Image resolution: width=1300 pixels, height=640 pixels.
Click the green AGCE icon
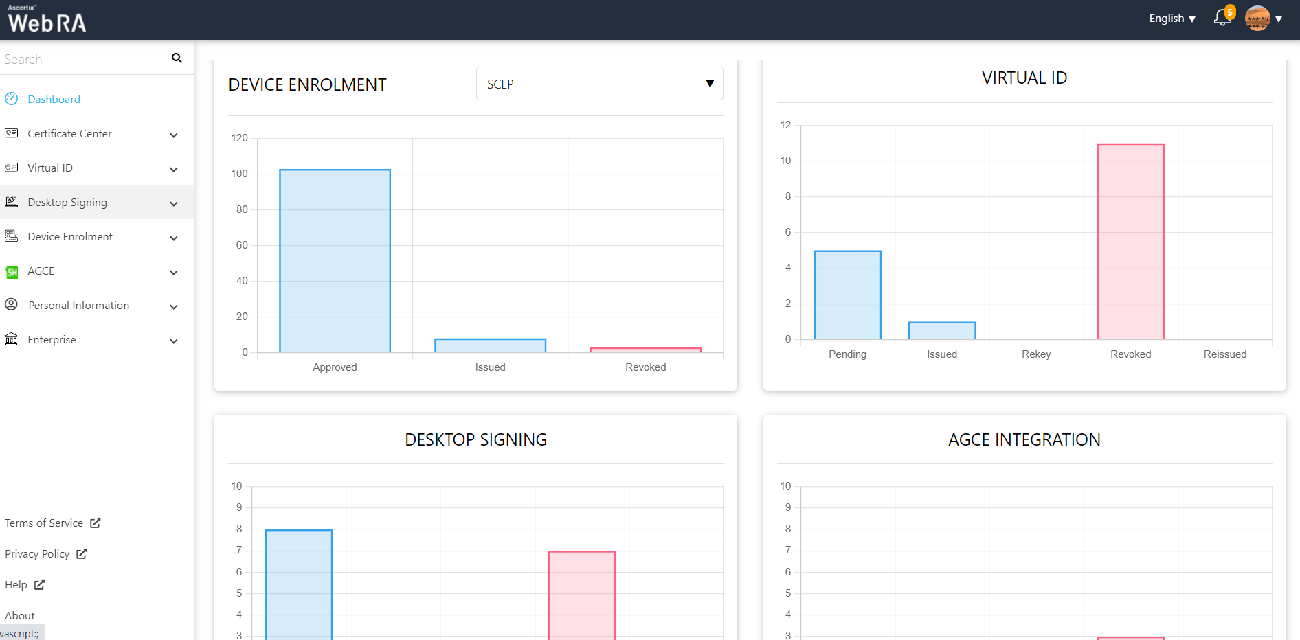(x=12, y=272)
